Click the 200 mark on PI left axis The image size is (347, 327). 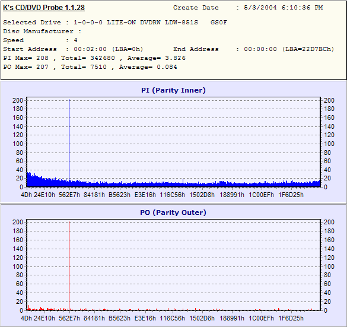coord(18,100)
